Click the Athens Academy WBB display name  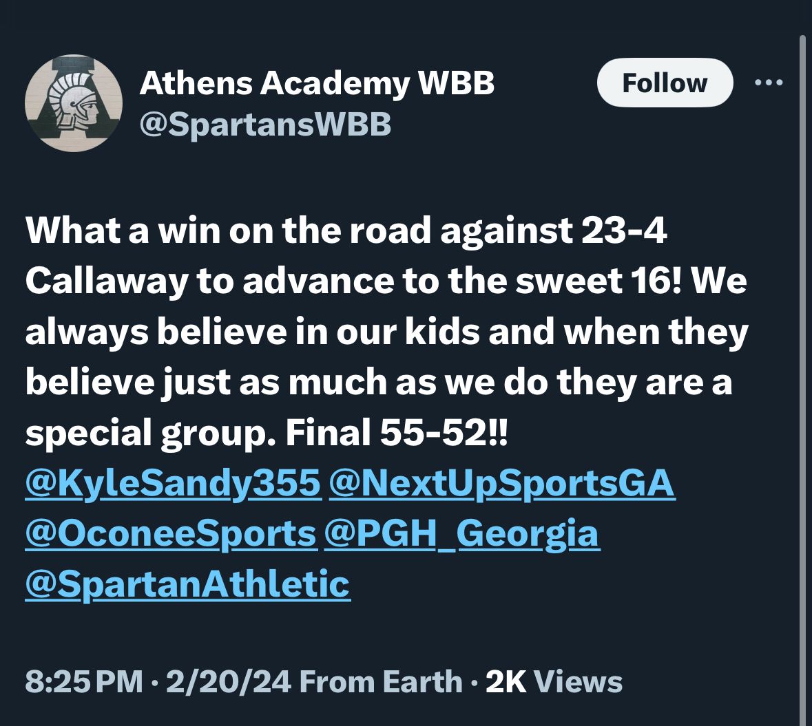(x=317, y=84)
